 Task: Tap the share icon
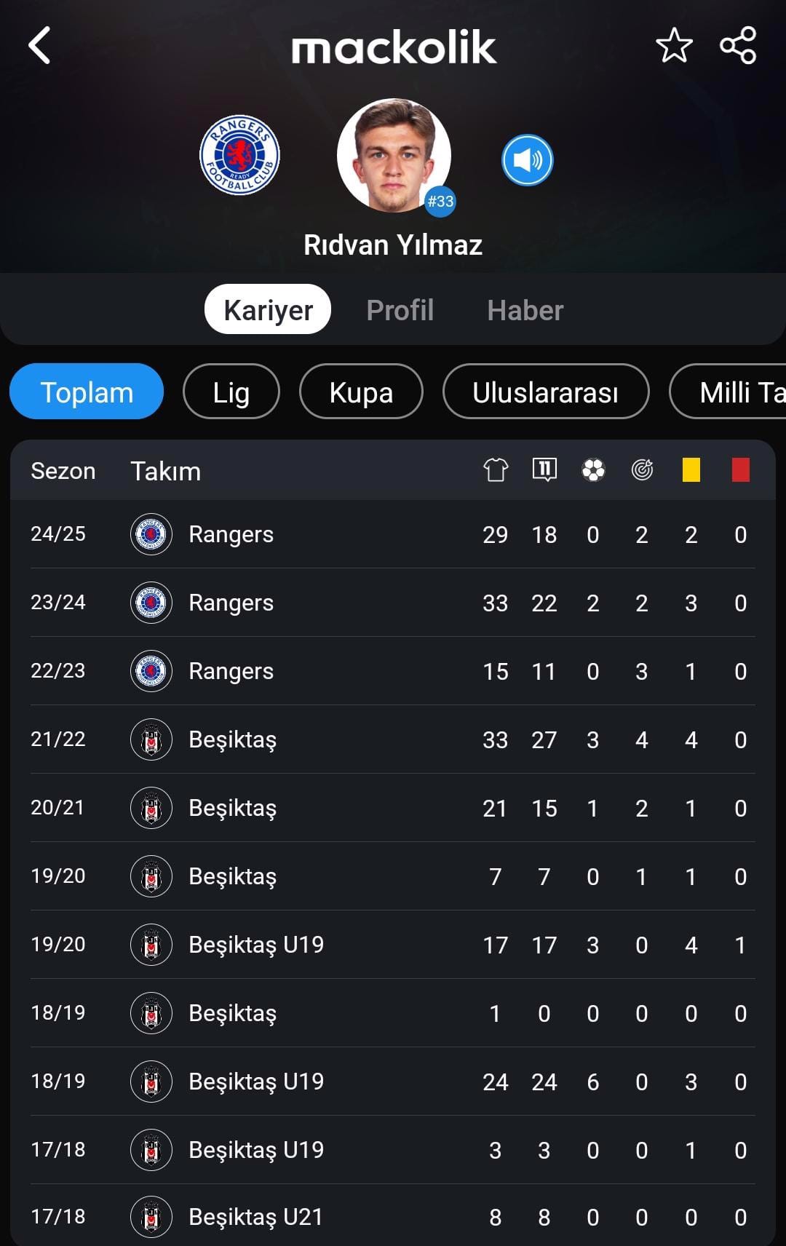click(x=738, y=46)
